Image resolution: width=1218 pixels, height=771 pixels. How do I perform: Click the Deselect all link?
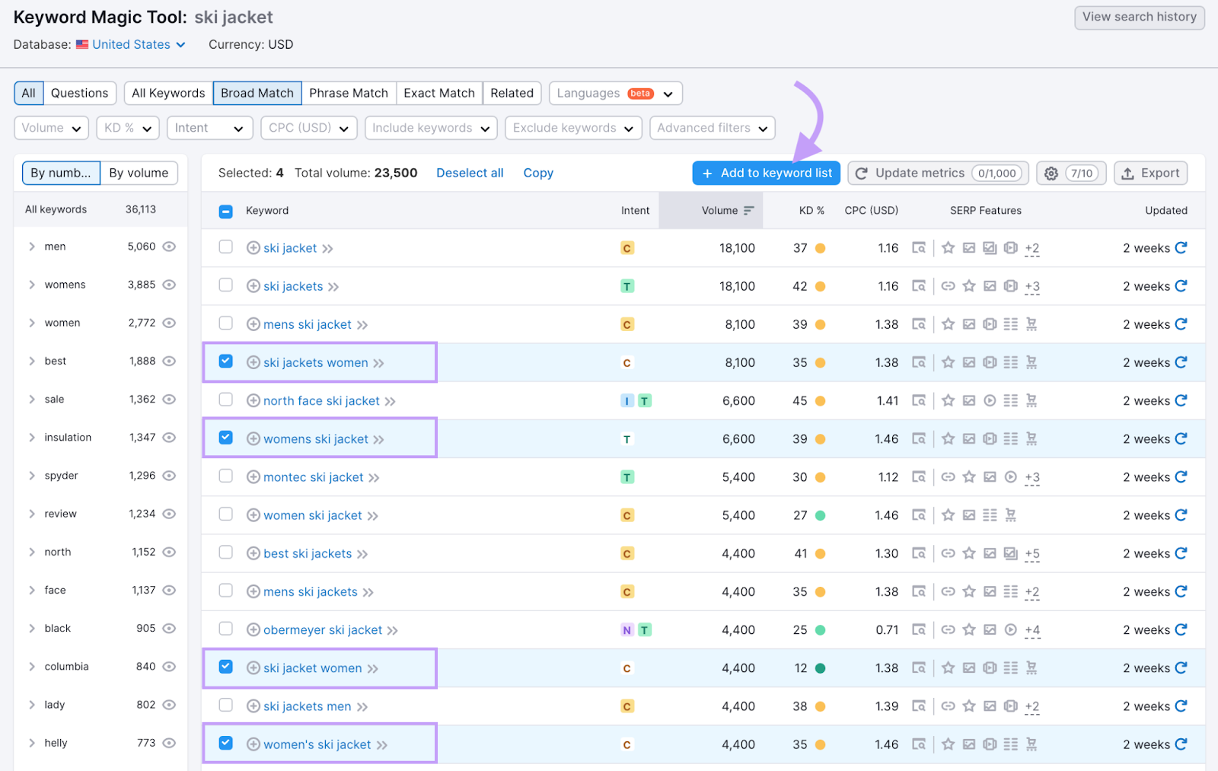470,174
